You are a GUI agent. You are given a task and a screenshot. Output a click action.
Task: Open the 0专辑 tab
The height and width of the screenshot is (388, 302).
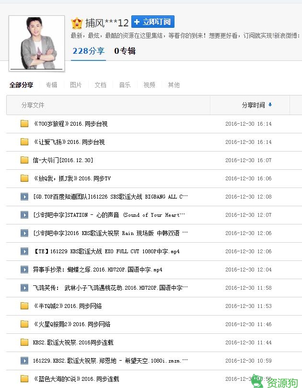[x=125, y=51]
